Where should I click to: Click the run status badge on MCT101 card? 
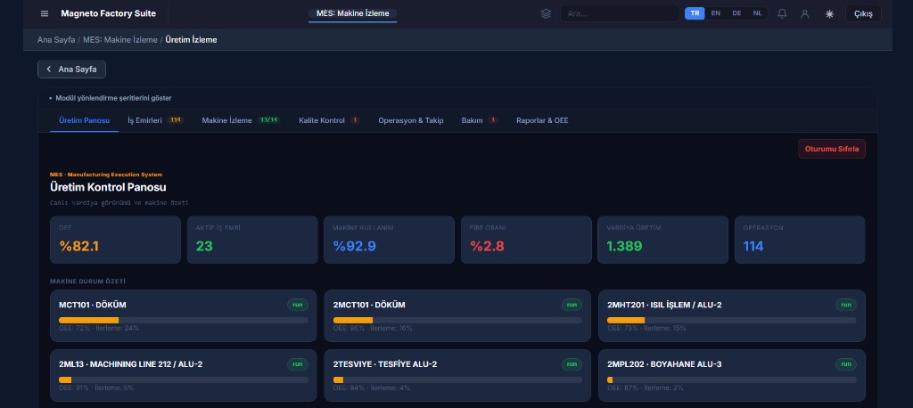[x=297, y=305]
